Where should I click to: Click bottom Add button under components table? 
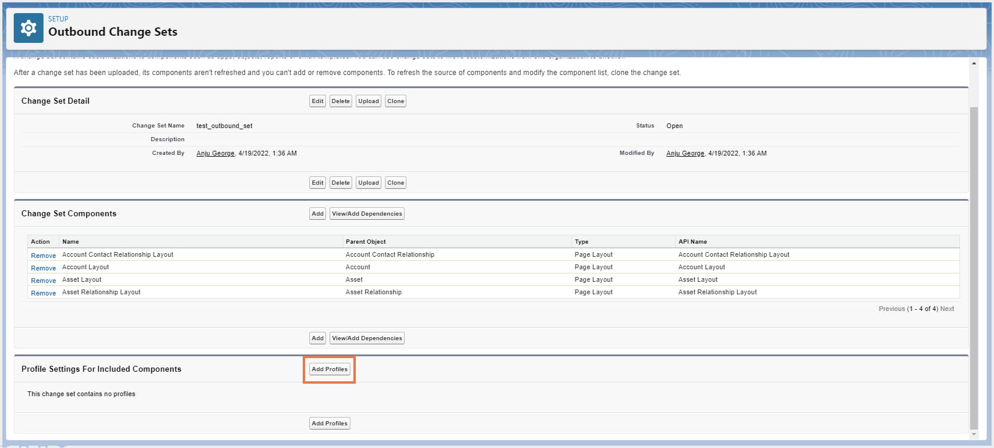(x=318, y=338)
